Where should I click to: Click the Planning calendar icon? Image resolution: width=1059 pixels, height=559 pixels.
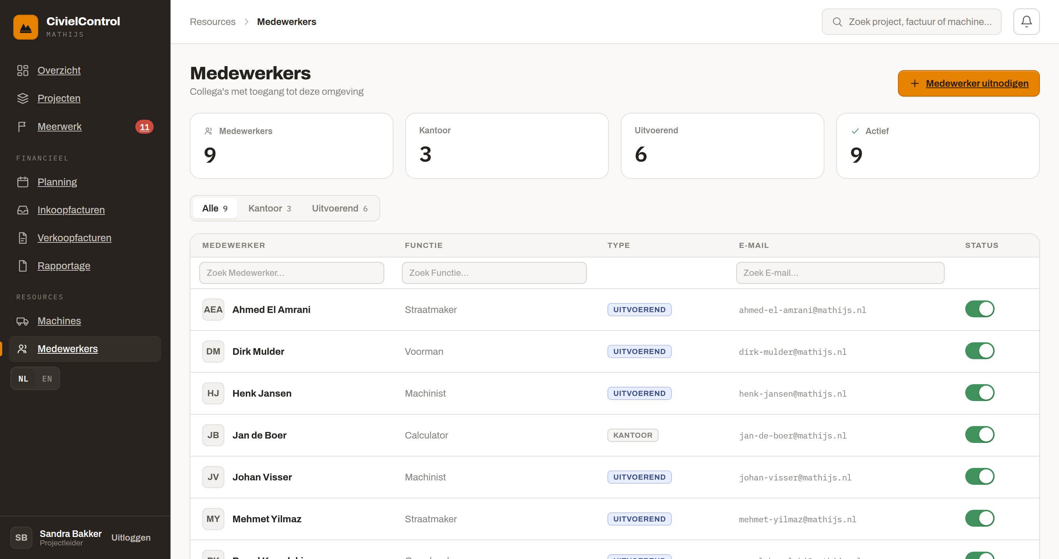pyautogui.click(x=22, y=182)
